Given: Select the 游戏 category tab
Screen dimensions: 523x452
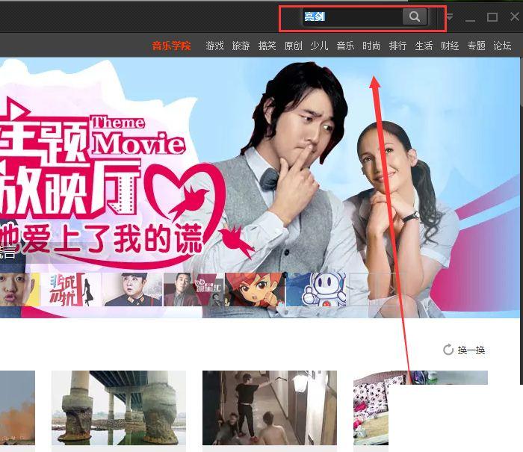Looking at the screenshot, I should tap(214, 46).
